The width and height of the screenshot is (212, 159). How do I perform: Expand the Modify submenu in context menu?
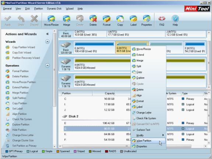coord(148,135)
